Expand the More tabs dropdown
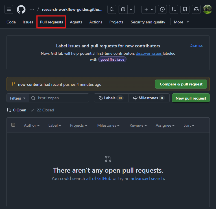 coord(181,22)
